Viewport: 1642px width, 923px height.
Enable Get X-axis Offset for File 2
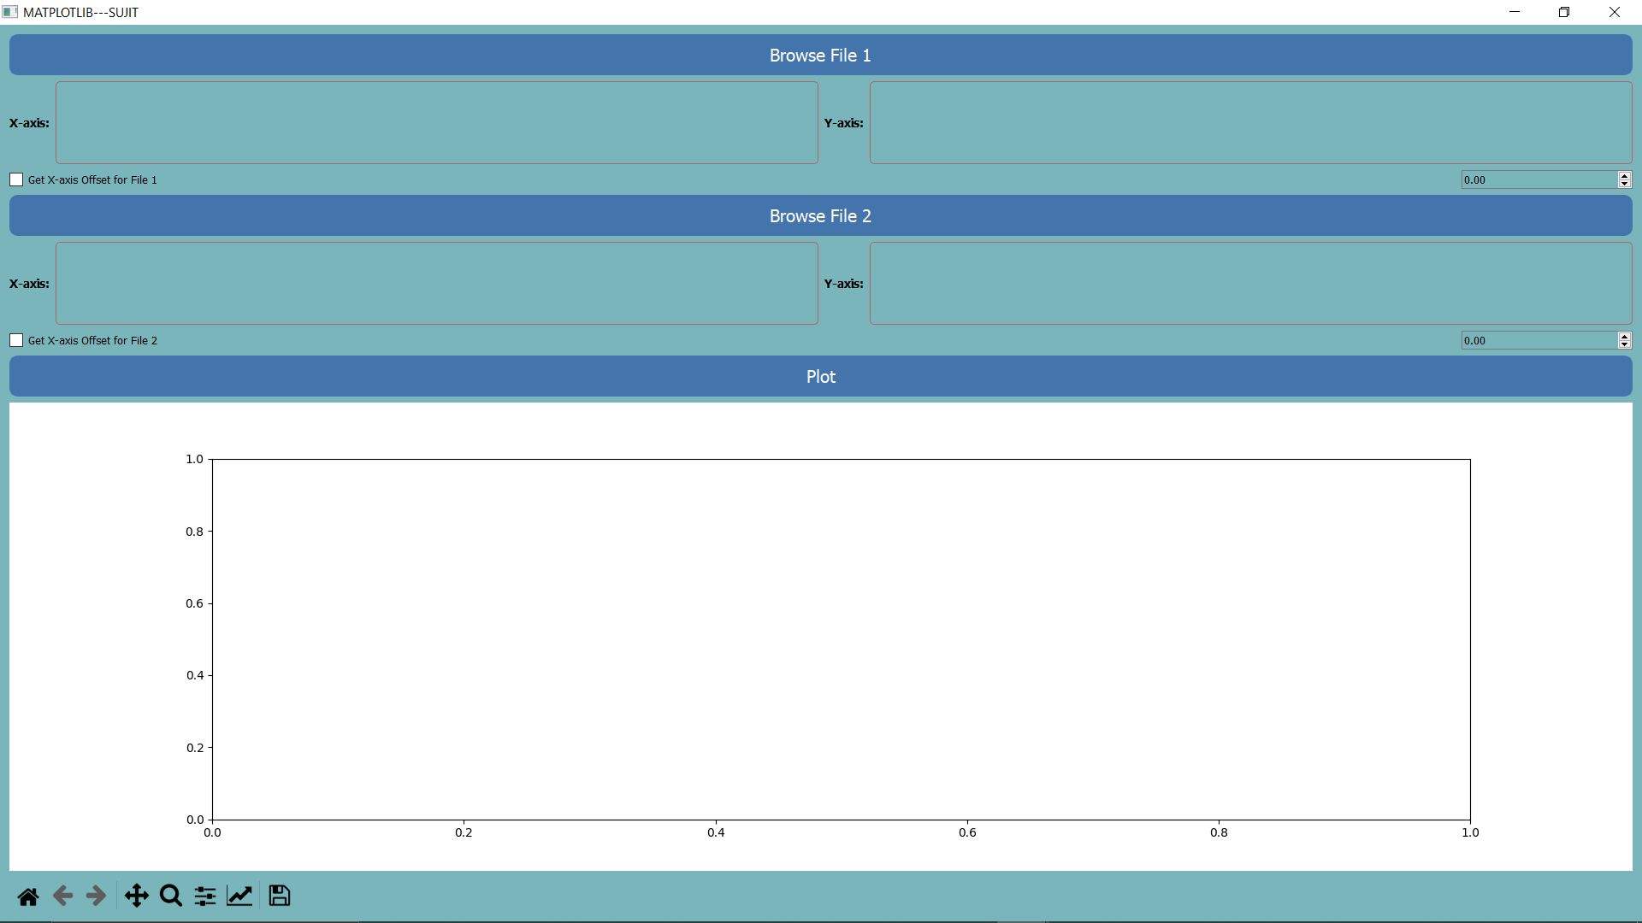click(16, 340)
